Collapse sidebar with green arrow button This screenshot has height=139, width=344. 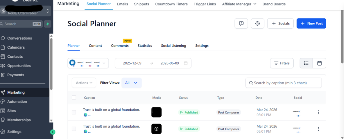[53, 132]
